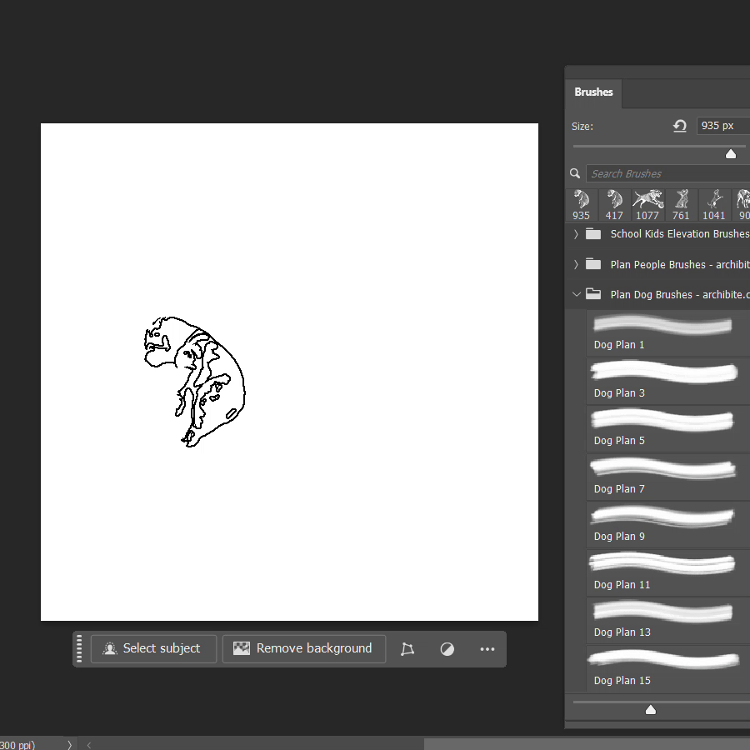
Task: Open the three-dots more options menu
Action: click(x=487, y=649)
